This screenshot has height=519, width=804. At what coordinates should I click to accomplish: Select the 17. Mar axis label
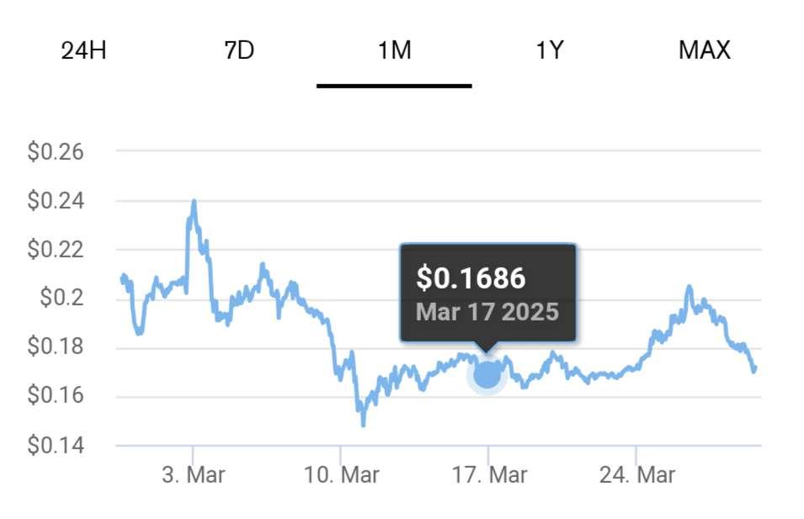click(x=489, y=475)
